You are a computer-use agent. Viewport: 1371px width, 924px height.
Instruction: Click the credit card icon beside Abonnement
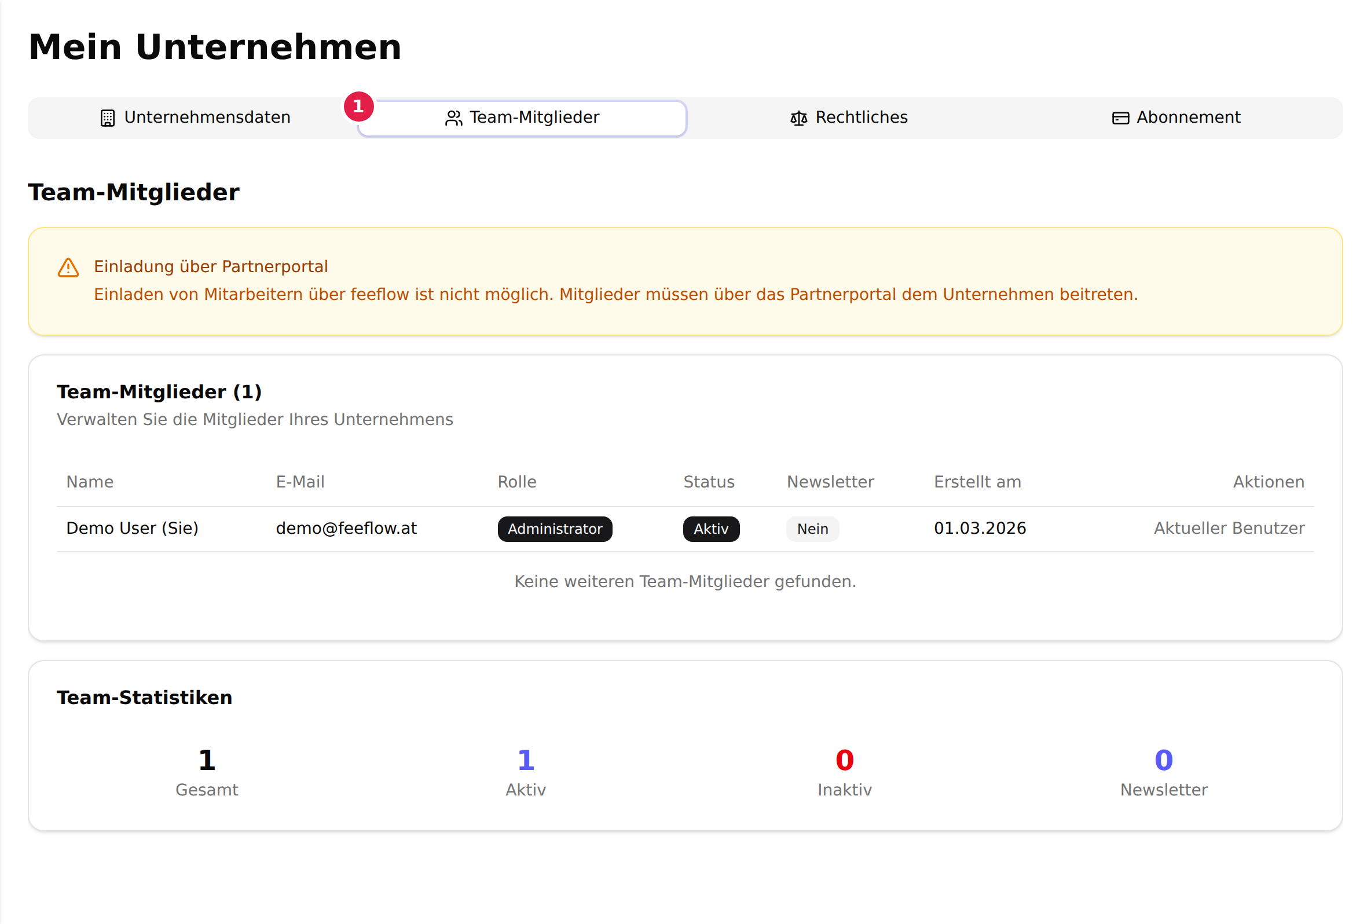tap(1120, 119)
